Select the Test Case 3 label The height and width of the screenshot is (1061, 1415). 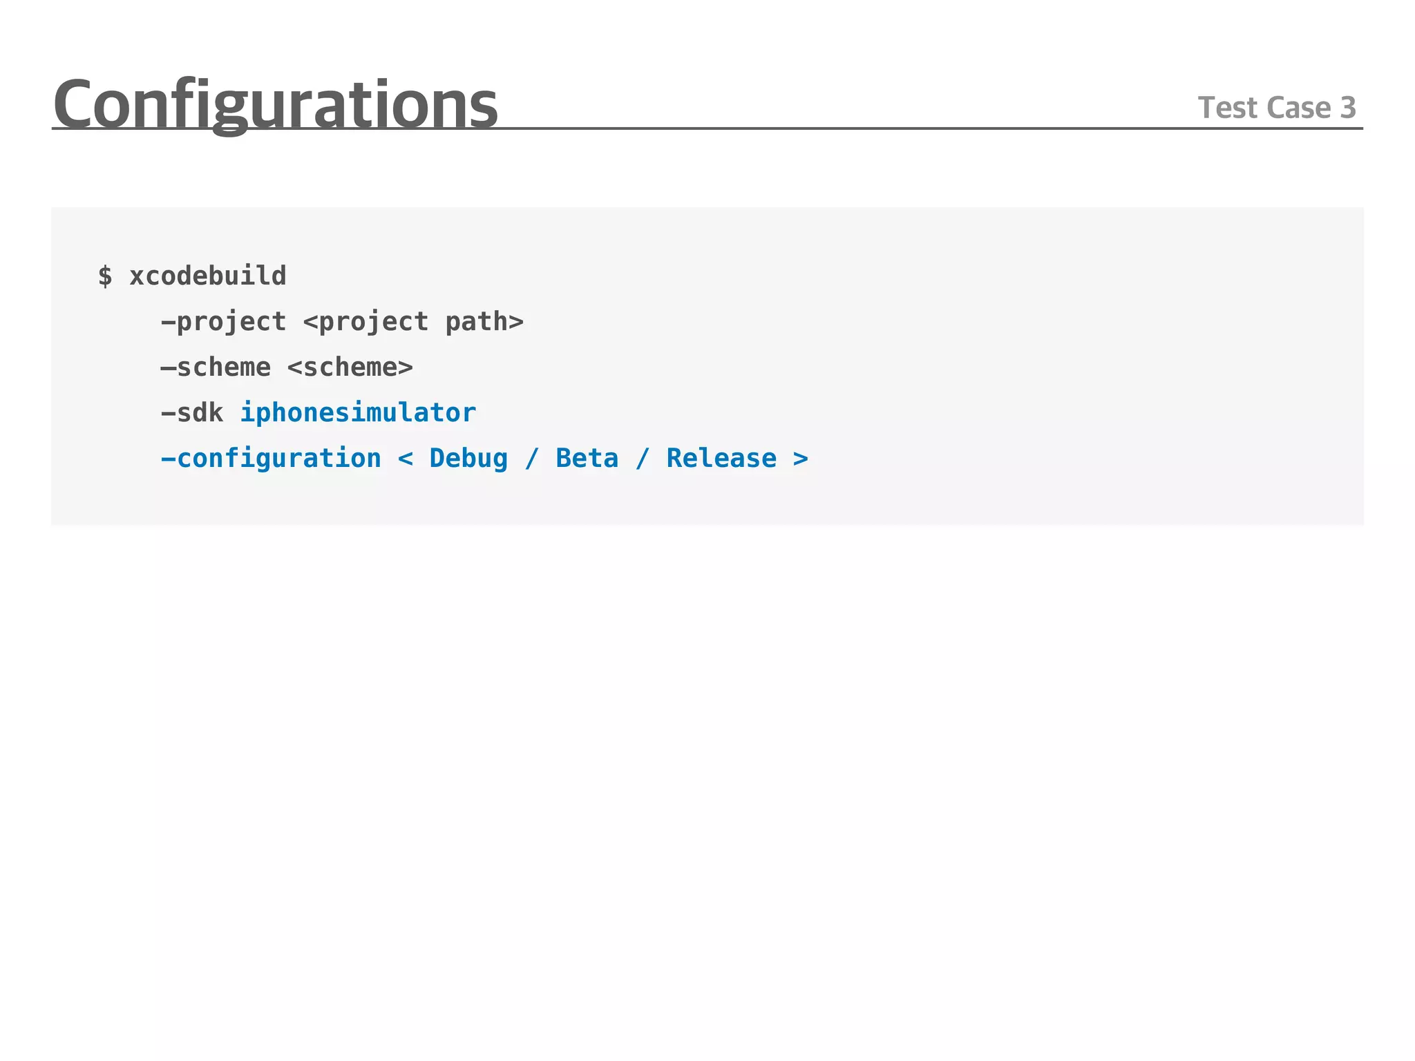[x=1276, y=108]
